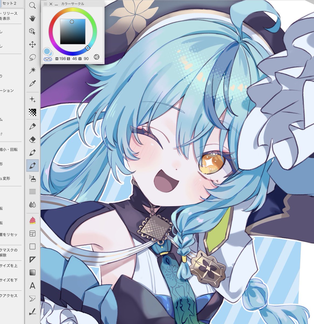Select the pink cream Decoration tool
This screenshot has width=314, height=324.
32,220
